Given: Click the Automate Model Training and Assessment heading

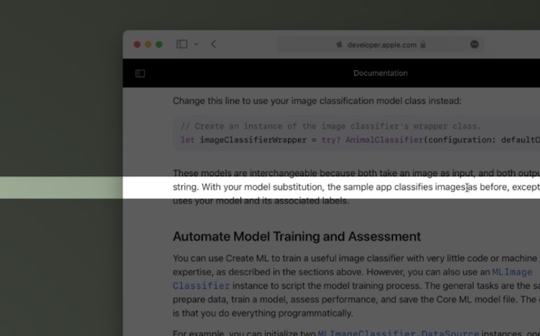Looking at the screenshot, I should [x=296, y=236].
